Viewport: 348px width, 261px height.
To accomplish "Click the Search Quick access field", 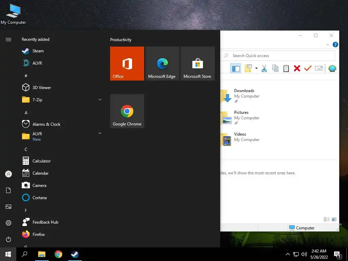I will tap(278, 56).
